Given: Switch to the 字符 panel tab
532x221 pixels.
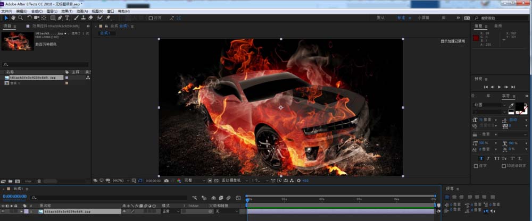Looking at the screenshot, I should tap(505, 96).
